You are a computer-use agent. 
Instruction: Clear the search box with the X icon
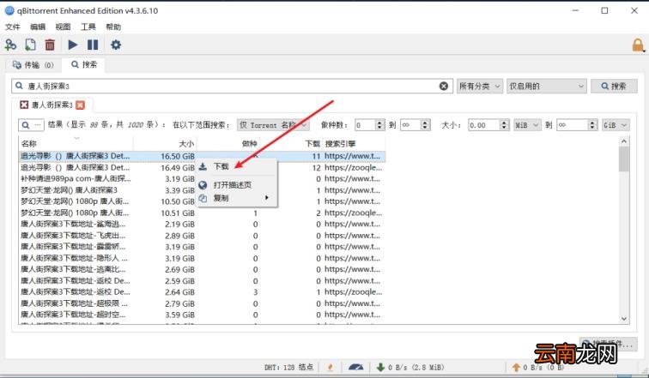click(x=443, y=86)
